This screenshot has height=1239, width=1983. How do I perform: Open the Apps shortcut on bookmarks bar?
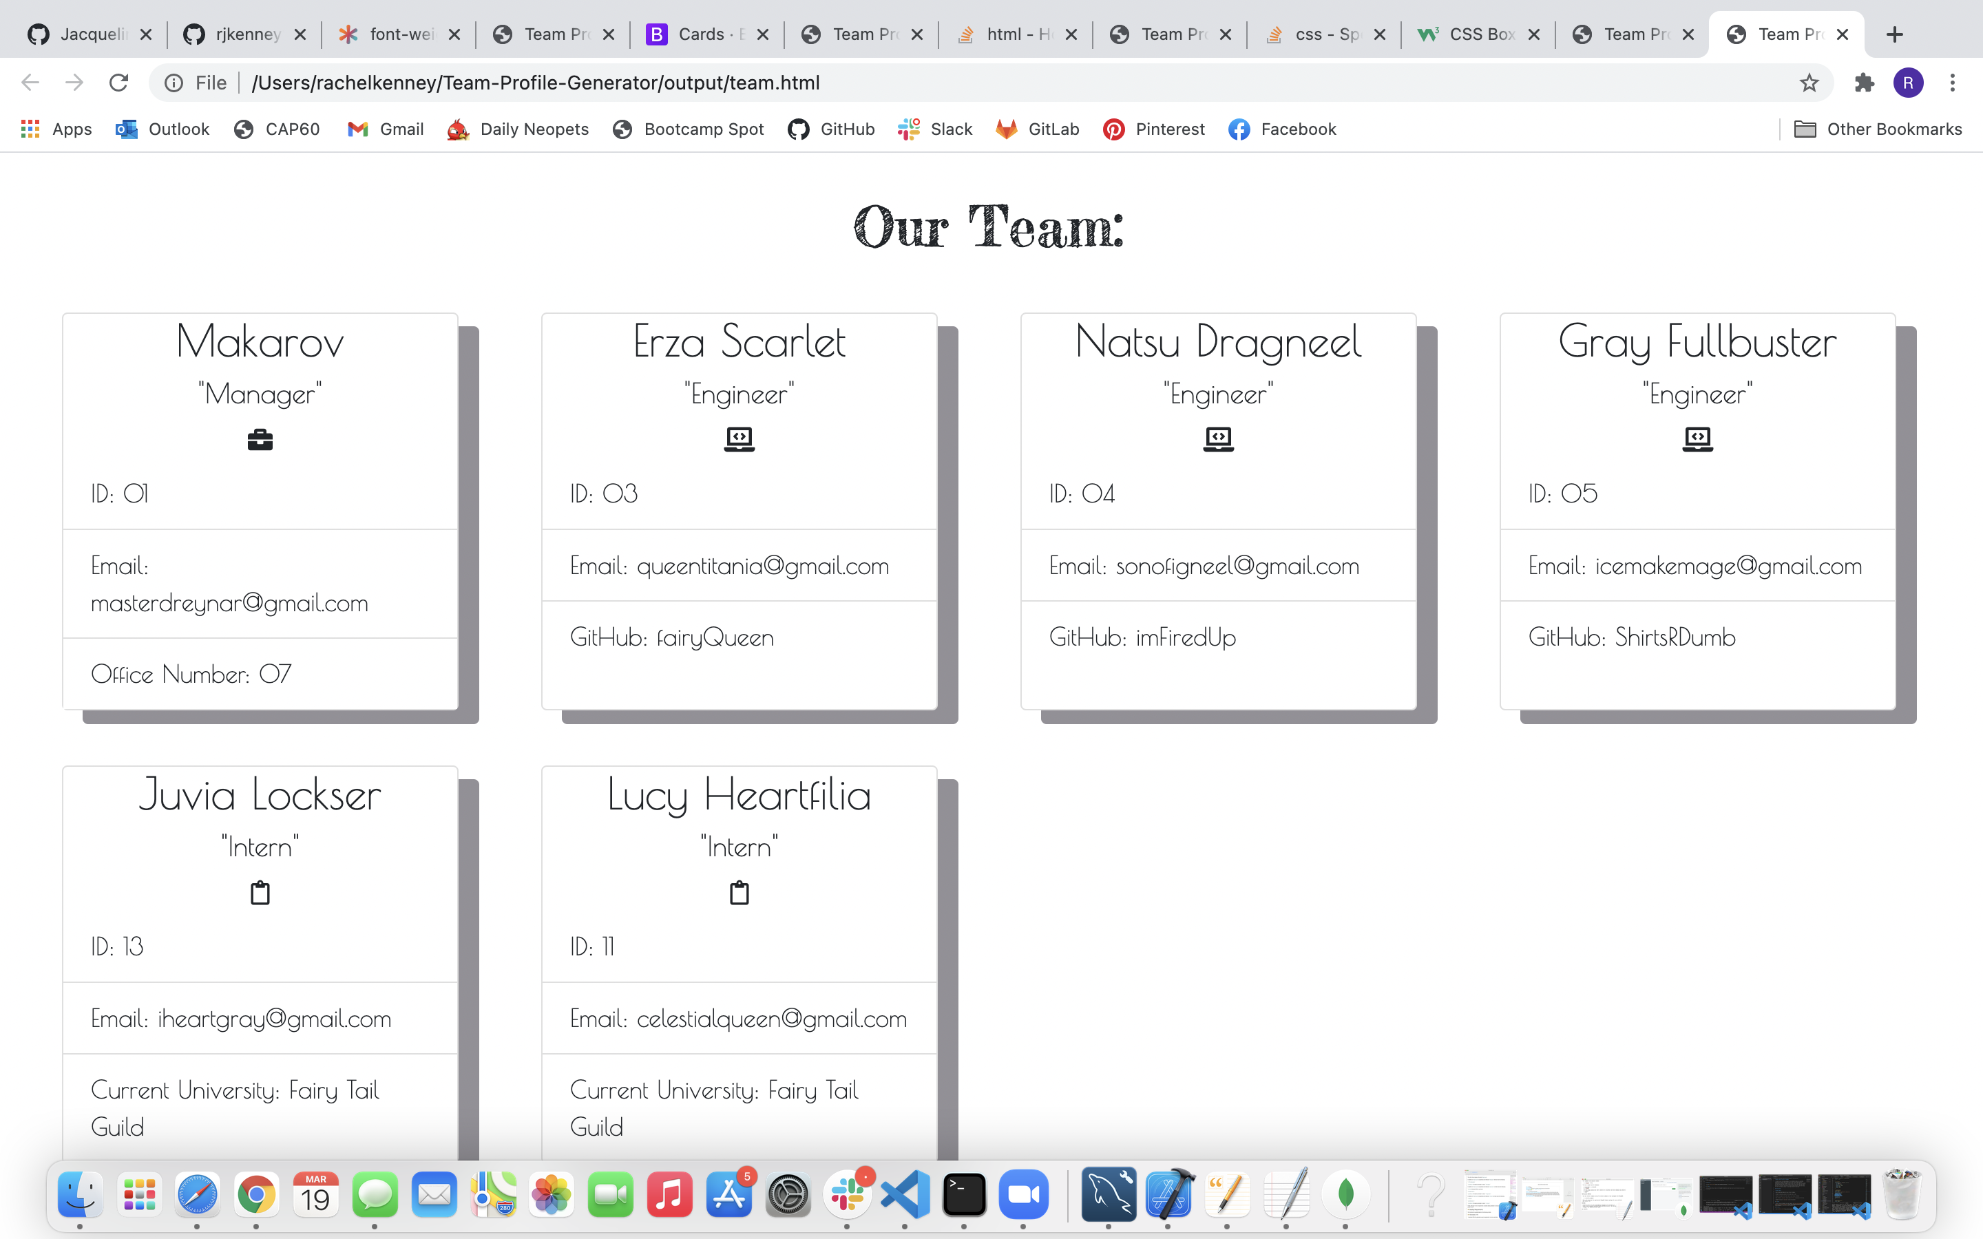[x=55, y=129]
